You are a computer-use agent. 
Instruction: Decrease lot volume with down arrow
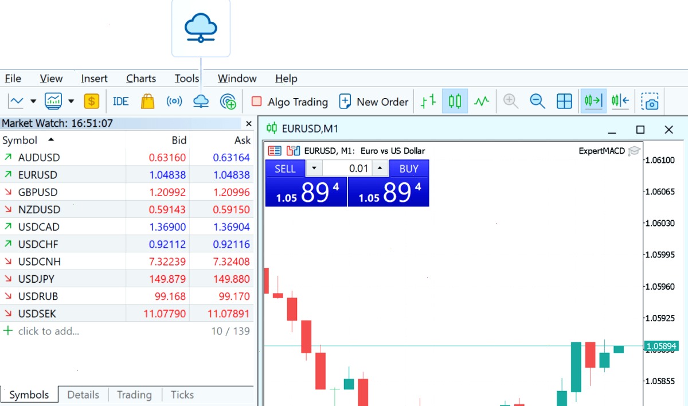[314, 169]
